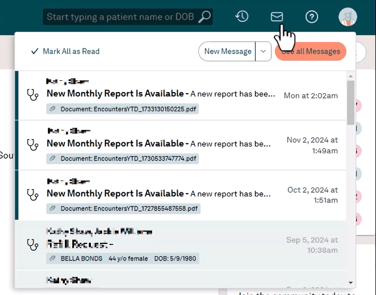
Task: Click paperclip icon on EncountersYTD_1733130150225.pdf
Action: [x=52, y=109]
